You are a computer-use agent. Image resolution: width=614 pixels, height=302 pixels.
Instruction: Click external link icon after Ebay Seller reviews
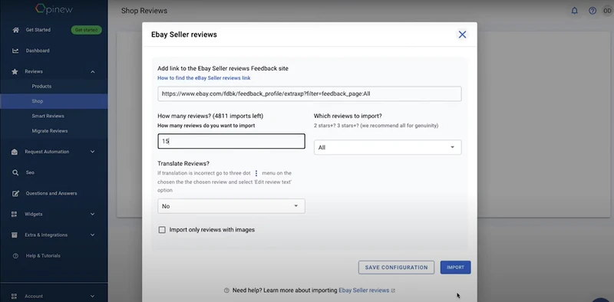pos(393,291)
